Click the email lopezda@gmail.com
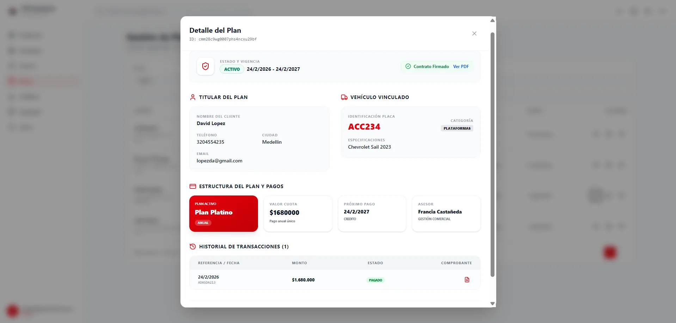 [219, 161]
